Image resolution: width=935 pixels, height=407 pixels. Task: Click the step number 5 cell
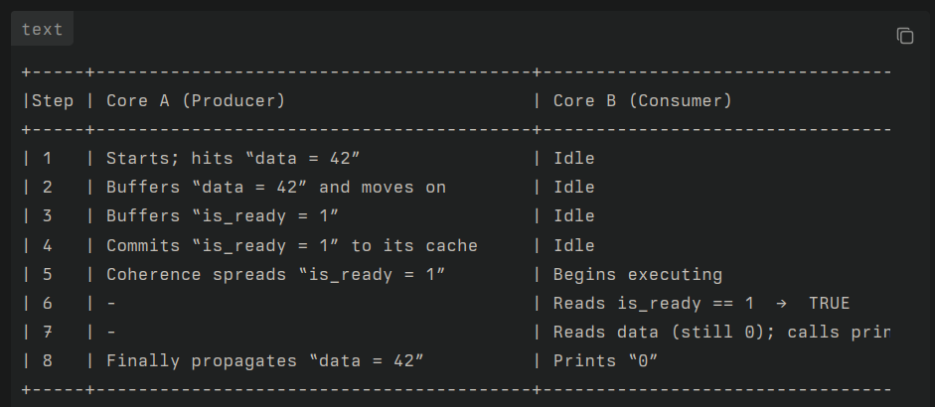pyautogui.click(x=47, y=275)
